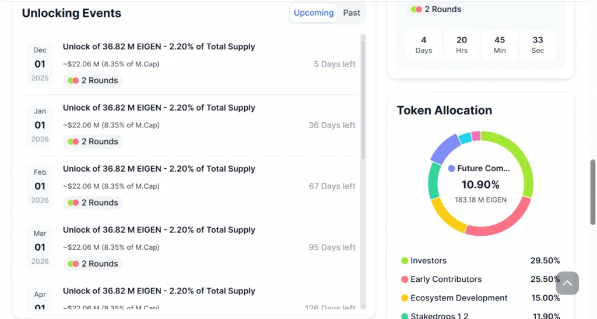Image resolution: width=597 pixels, height=319 pixels.
Task: Click the 183.18 M EIGEN chart label
Action: pos(480,200)
